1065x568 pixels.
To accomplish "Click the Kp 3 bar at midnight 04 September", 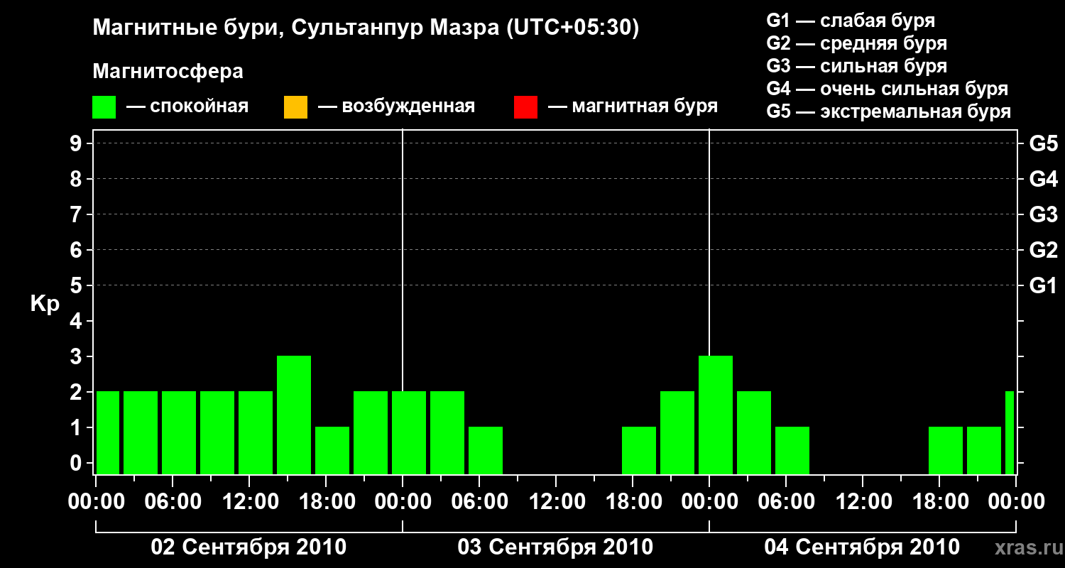I will [x=716, y=415].
